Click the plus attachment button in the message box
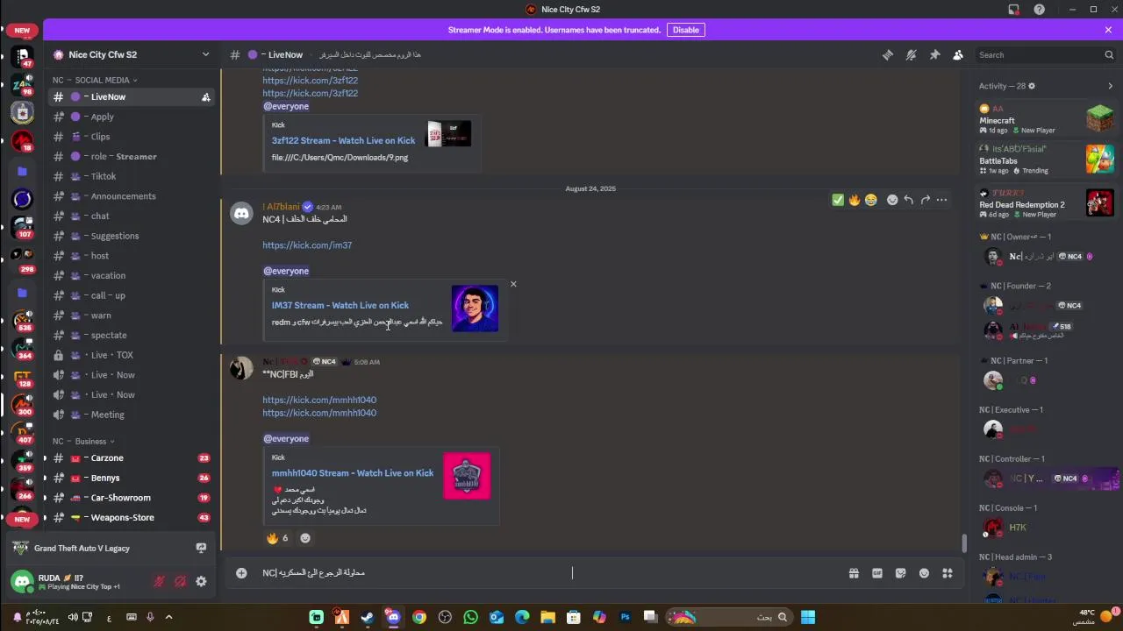 coord(241,572)
